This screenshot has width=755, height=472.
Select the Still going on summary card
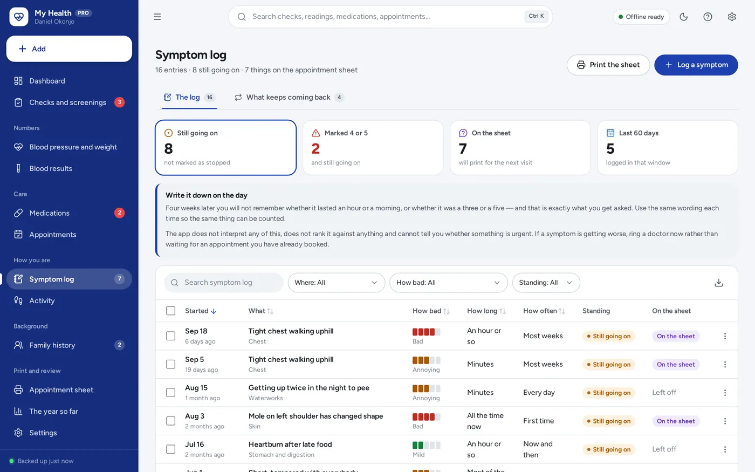[226, 148]
